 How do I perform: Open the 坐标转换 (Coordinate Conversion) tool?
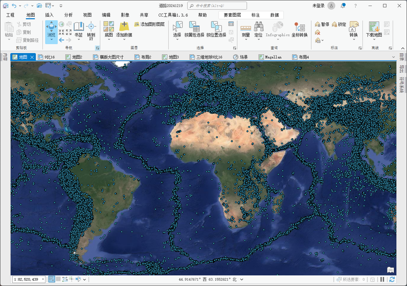tap(300, 29)
